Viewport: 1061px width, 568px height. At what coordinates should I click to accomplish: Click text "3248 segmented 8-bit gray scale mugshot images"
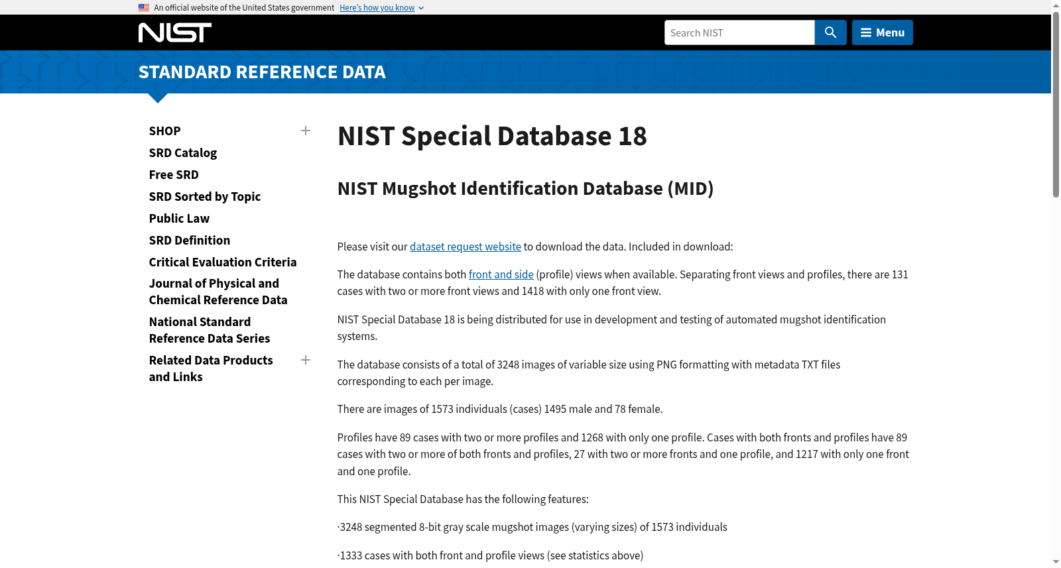(x=454, y=527)
